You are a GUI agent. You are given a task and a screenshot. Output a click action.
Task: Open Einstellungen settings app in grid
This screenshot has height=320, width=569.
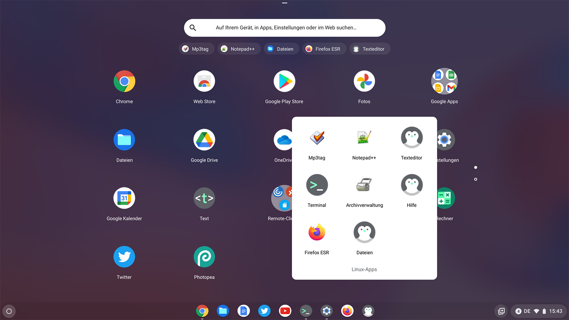(x=446, y=140)
